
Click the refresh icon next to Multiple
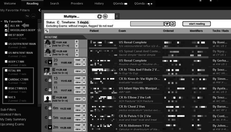105,16
